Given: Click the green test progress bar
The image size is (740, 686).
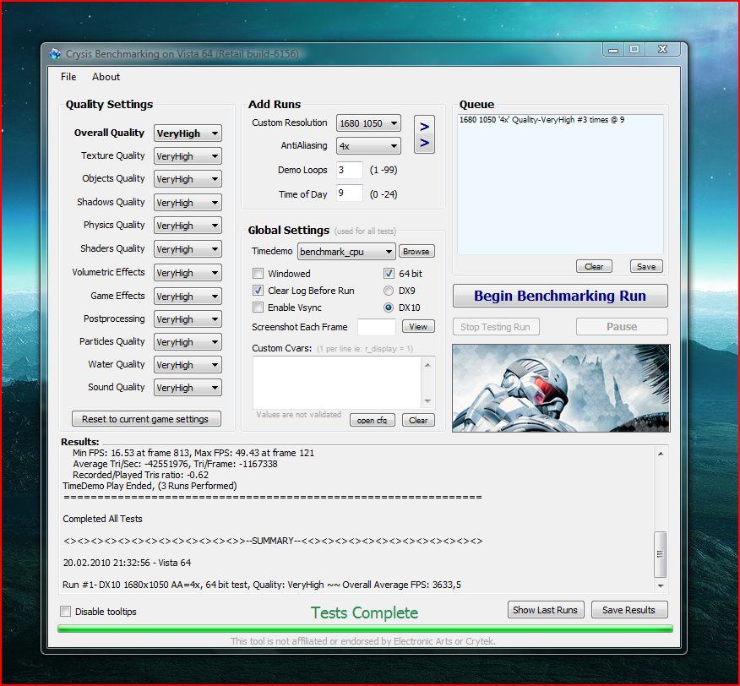Looking at the screenshot, I should coord(365,629).
